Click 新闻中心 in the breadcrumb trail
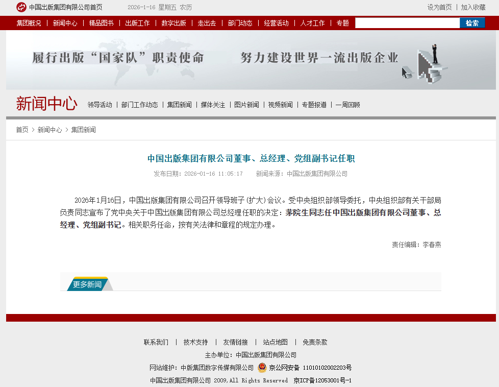This screenshot has width=499, height=387. (49, 130)
